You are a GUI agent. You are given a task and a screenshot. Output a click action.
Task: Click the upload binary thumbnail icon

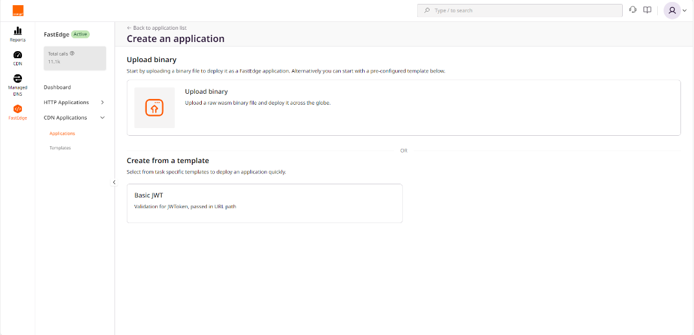pyautogui.click(x=155, y=107)
